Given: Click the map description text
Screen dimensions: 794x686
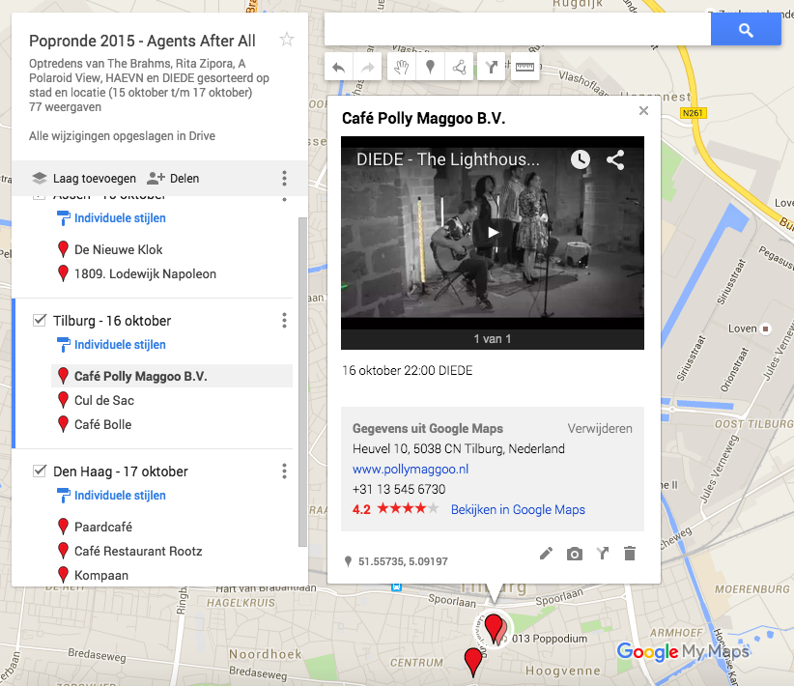Looking at the screenshot, I should [149, 78].
